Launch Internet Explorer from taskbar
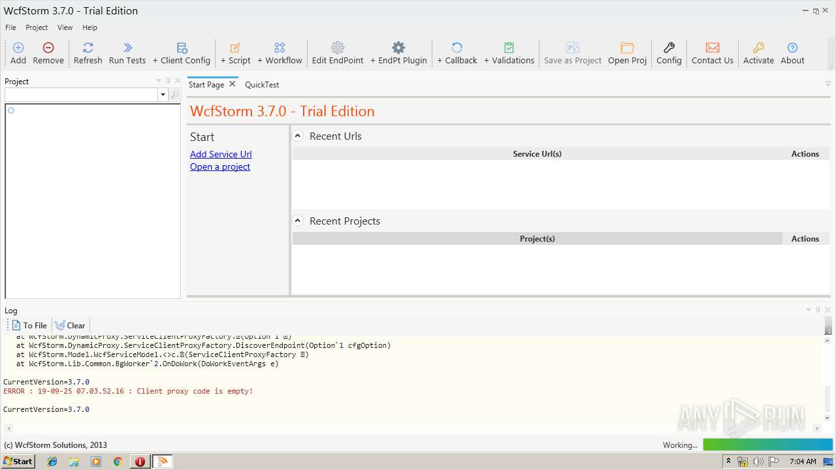Image resolution: width=836 pixels, height=470 pixels. click(x=52, y=462)
